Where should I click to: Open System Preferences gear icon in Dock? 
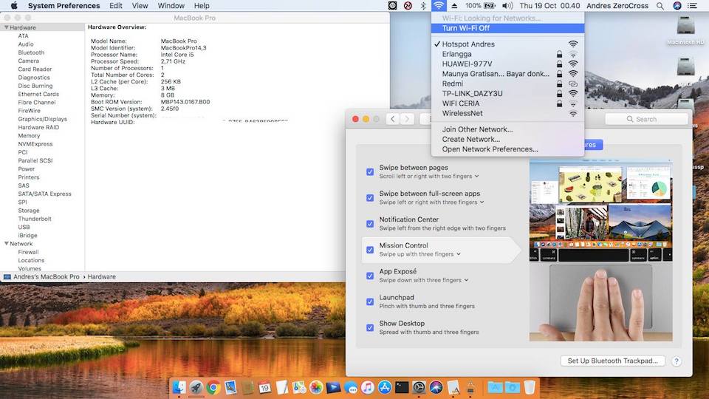[x=419, y=387]
